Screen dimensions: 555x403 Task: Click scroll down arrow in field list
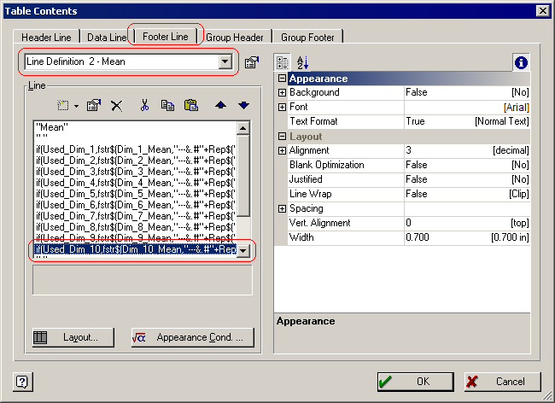coord(242,251)
